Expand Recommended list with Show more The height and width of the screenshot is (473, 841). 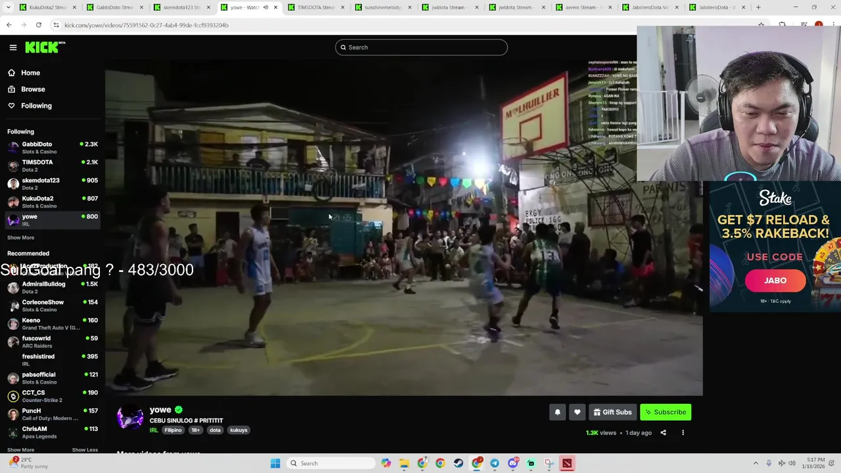20,450
